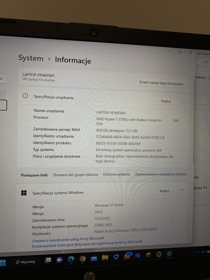Click the partially visible sidebar search field
The width and height of the screenshot is (210, 280).
(3, 78)
